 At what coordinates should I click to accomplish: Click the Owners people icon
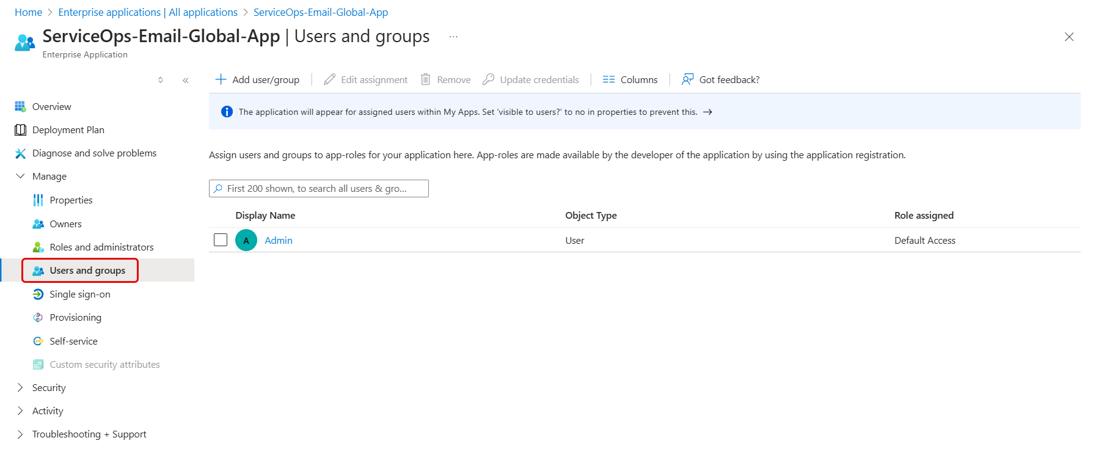[x=38, y=224]
